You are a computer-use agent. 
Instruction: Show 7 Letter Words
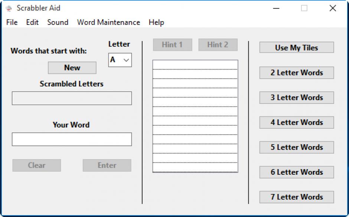(x=297, y=197)
